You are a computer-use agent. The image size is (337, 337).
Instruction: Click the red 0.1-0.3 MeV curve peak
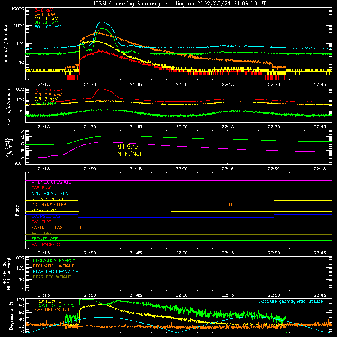point(102,89)
